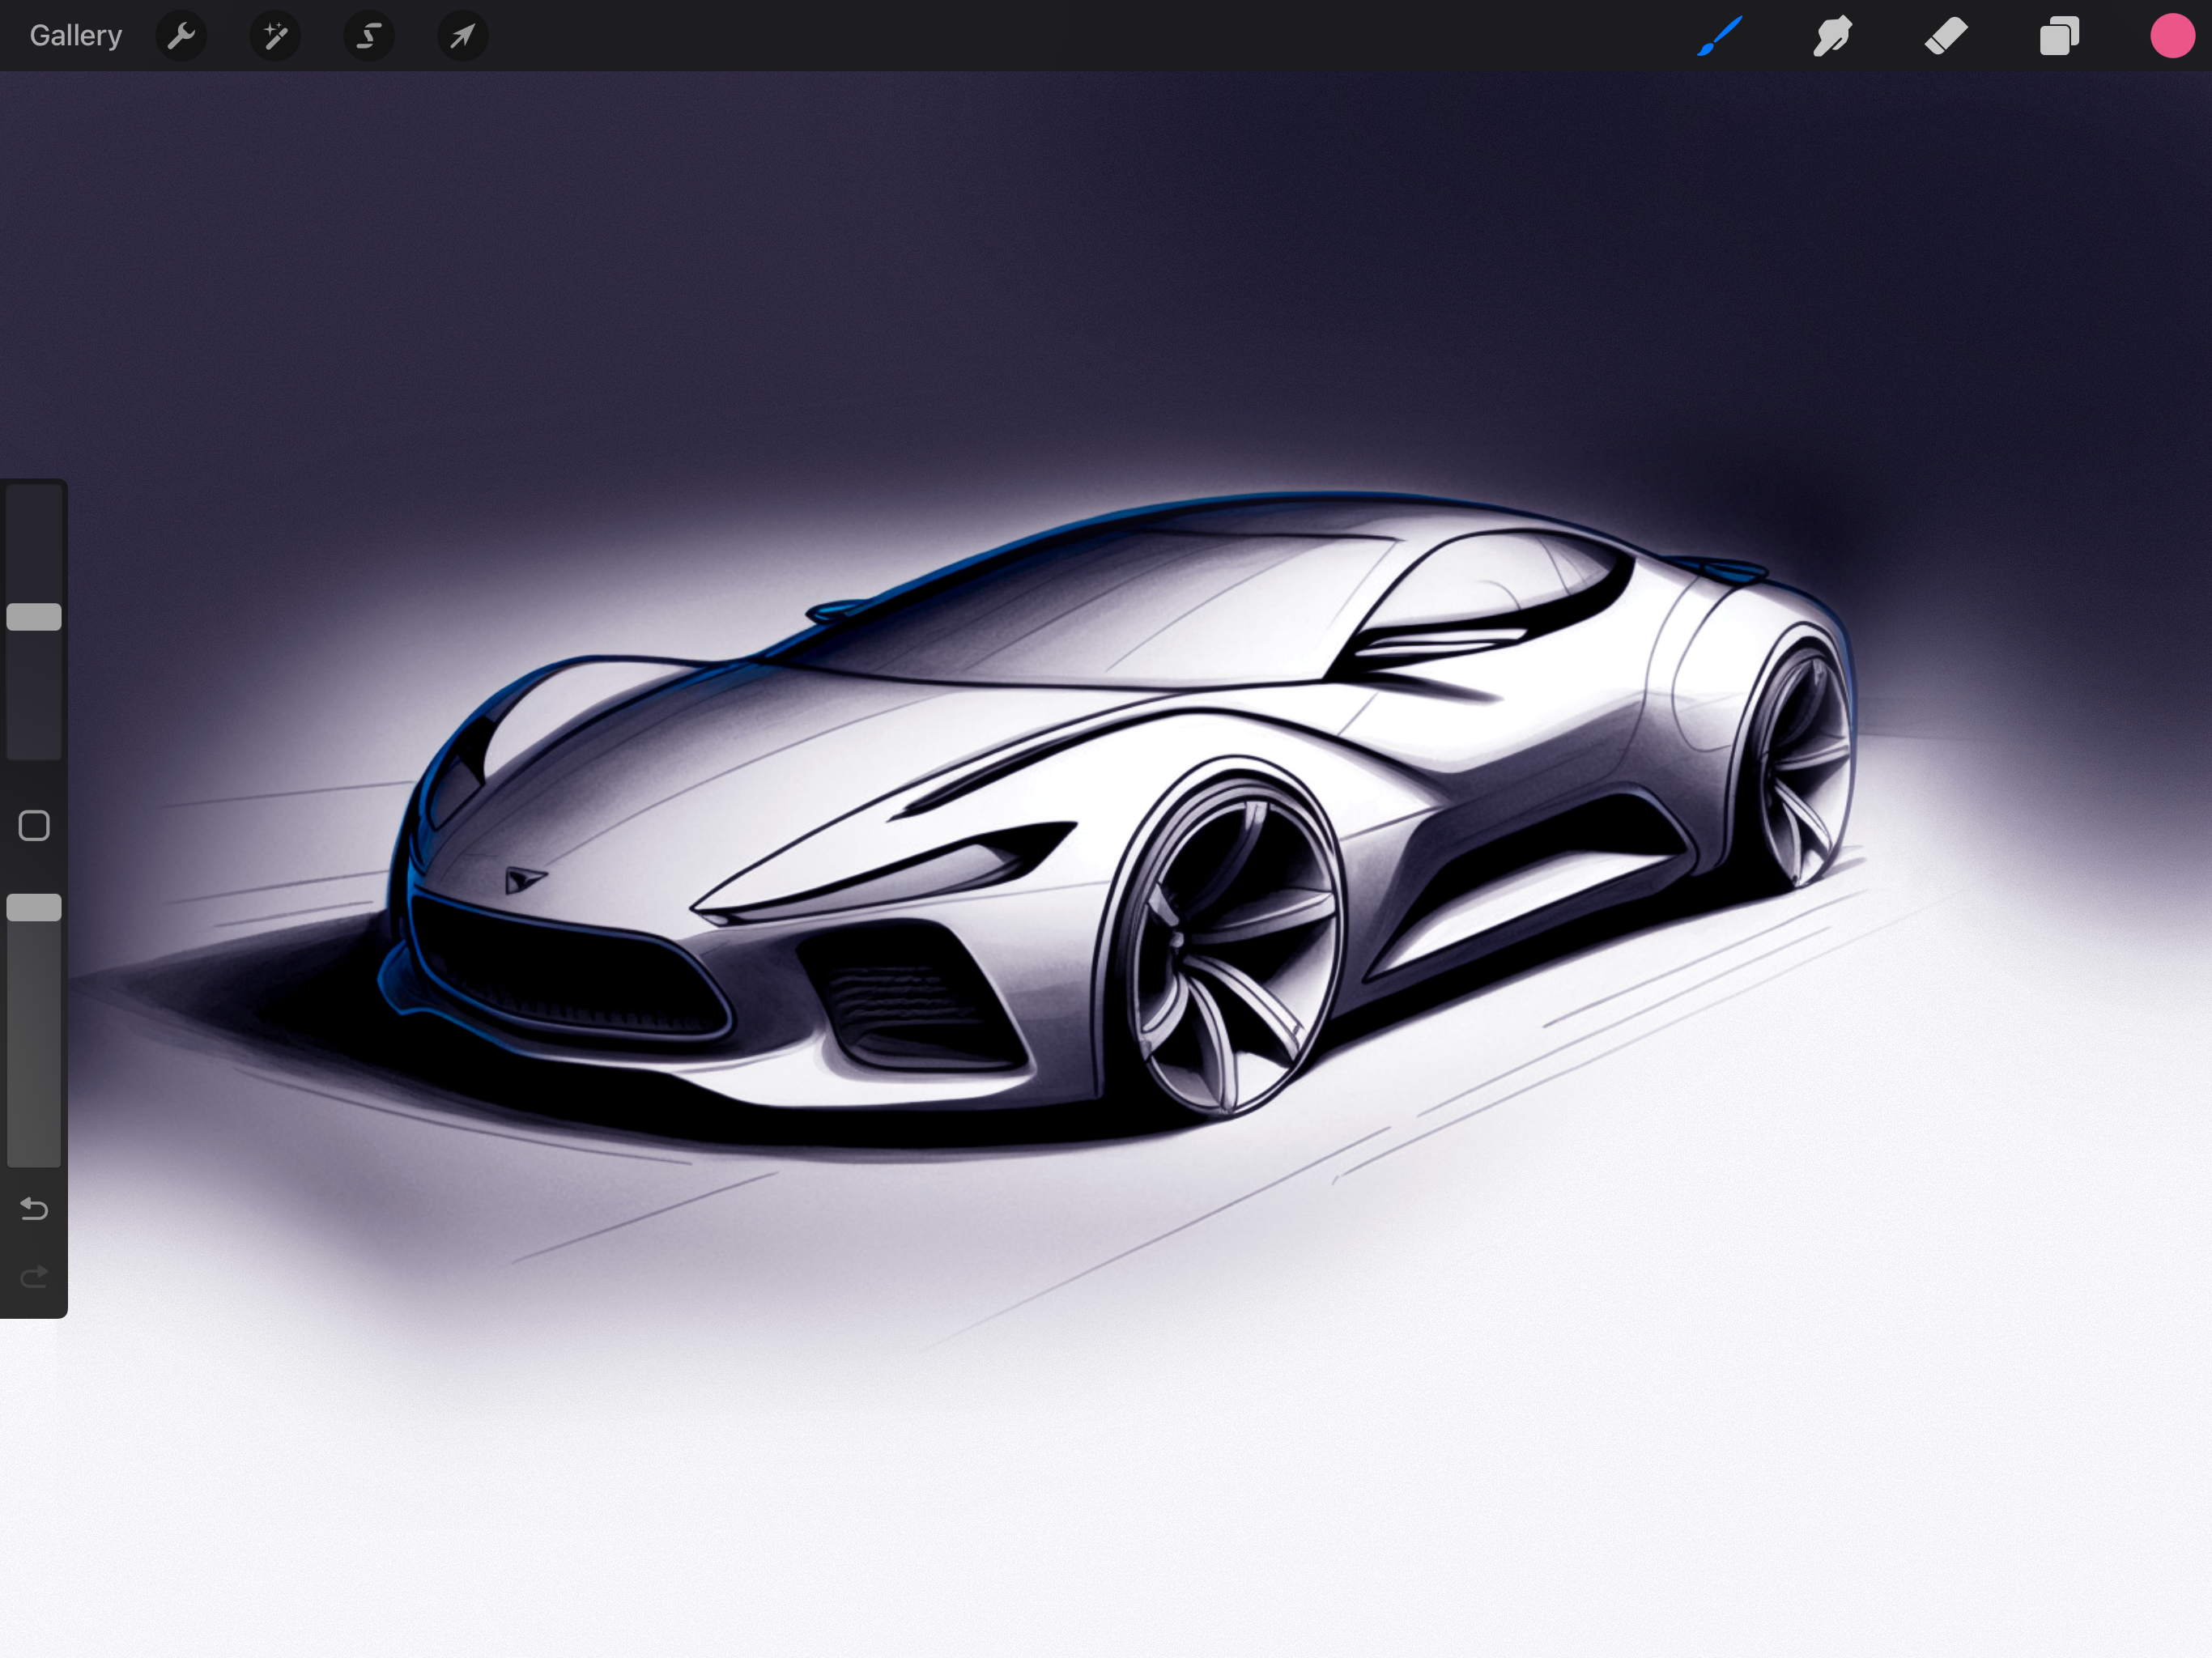Open the Layers panel

coord(2058,35)
